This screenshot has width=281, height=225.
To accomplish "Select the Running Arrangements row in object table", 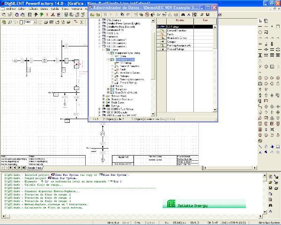I will pyautogui.click(x=185, y=45).
